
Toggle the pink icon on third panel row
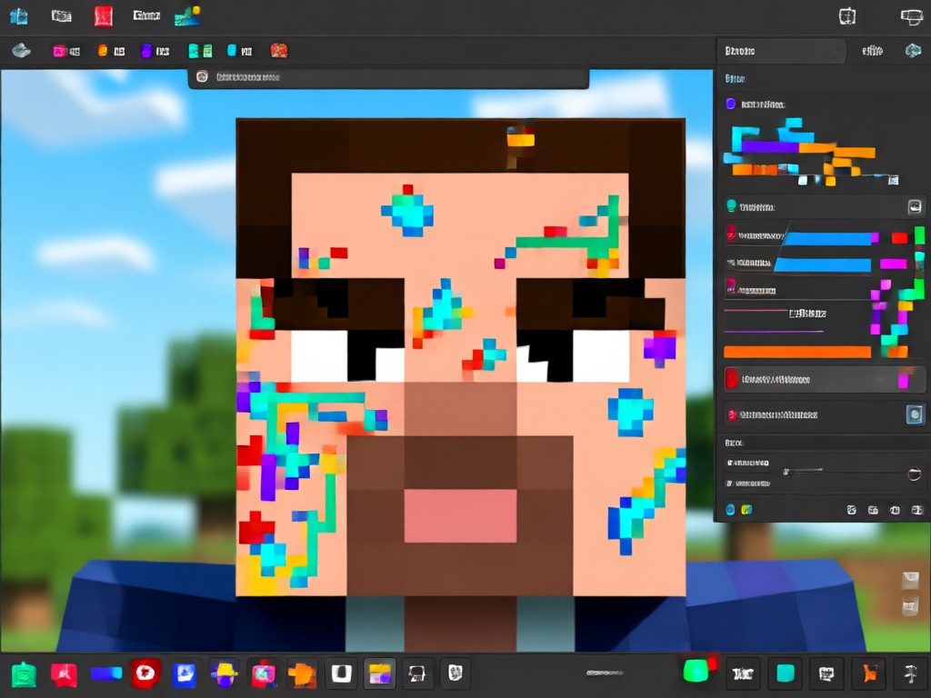tap(731, 288)
